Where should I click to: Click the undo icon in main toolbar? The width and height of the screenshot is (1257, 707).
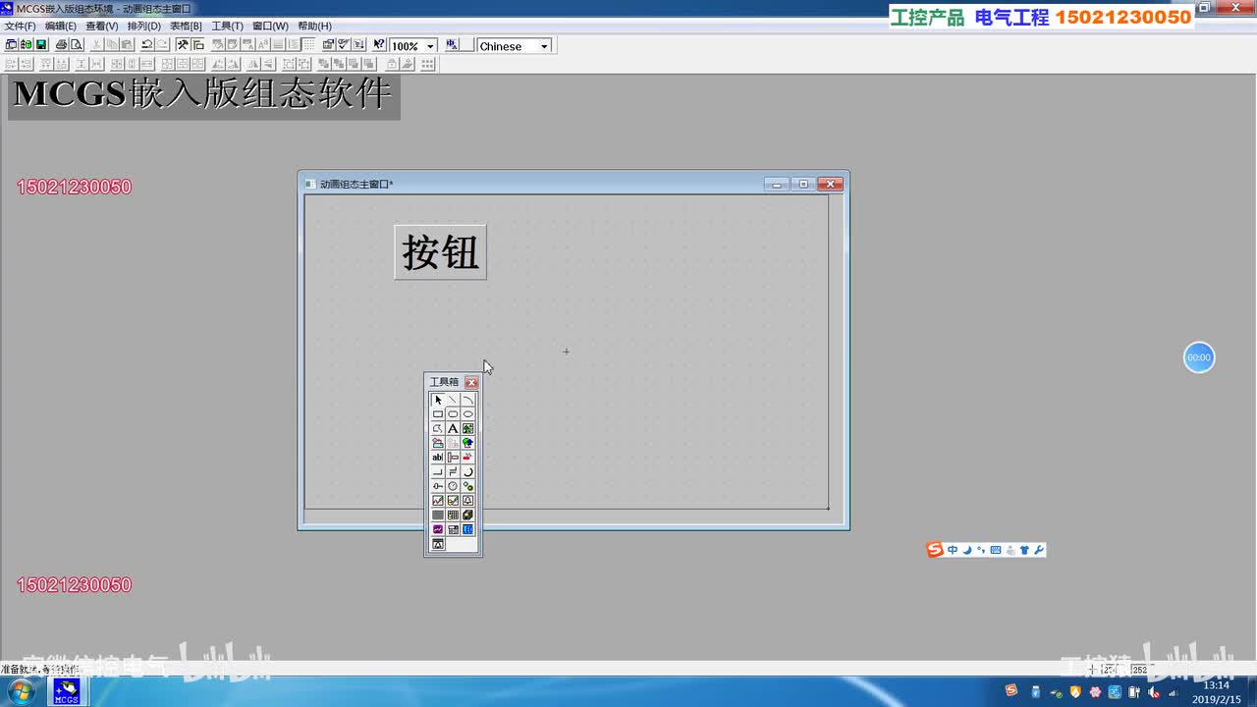click(147, 45)
